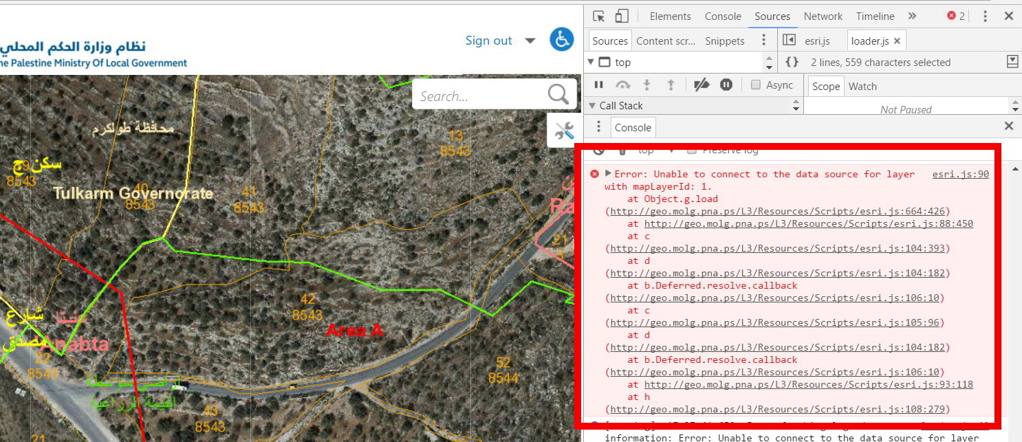The width and height of the screenshot is (1022, 442).
Task: Collapse the top frame tree node
Action: (591, 62)
